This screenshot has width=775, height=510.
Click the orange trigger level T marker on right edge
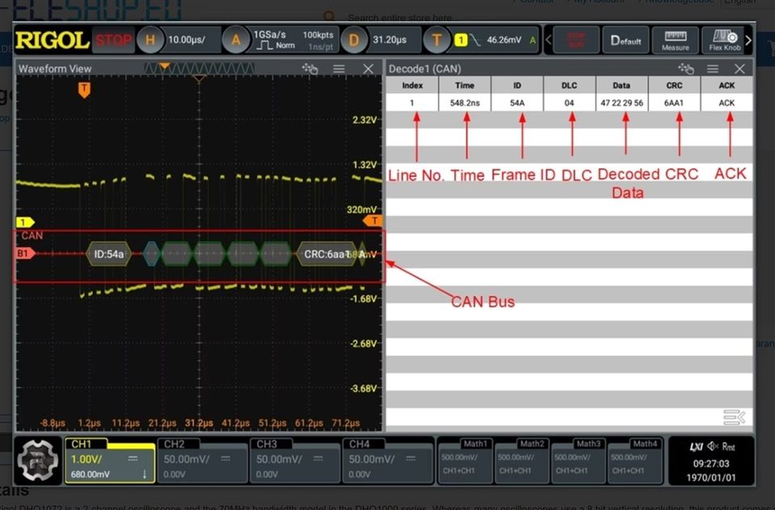[373, 221]
